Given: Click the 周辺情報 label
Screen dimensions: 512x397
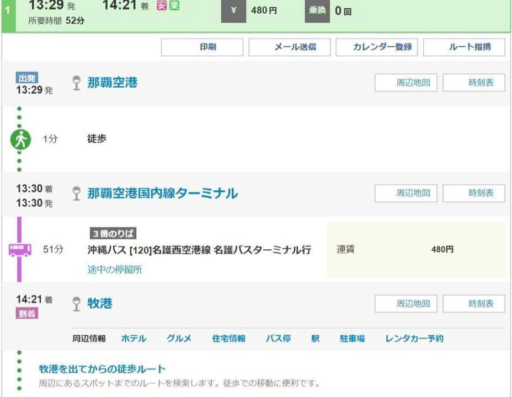Looking at the screenshot, I should click(89, 339).
